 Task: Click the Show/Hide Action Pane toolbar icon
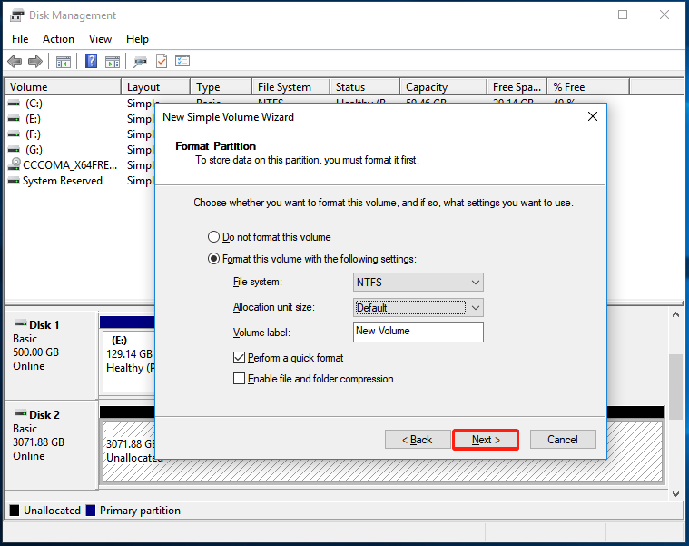(x=113, y=62)
